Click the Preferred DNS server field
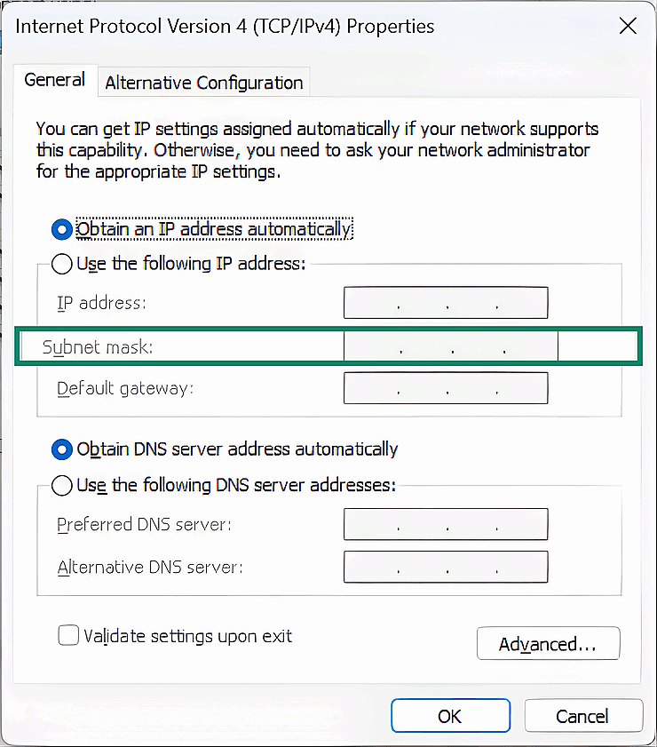657x747 pixels. [446, 524]
